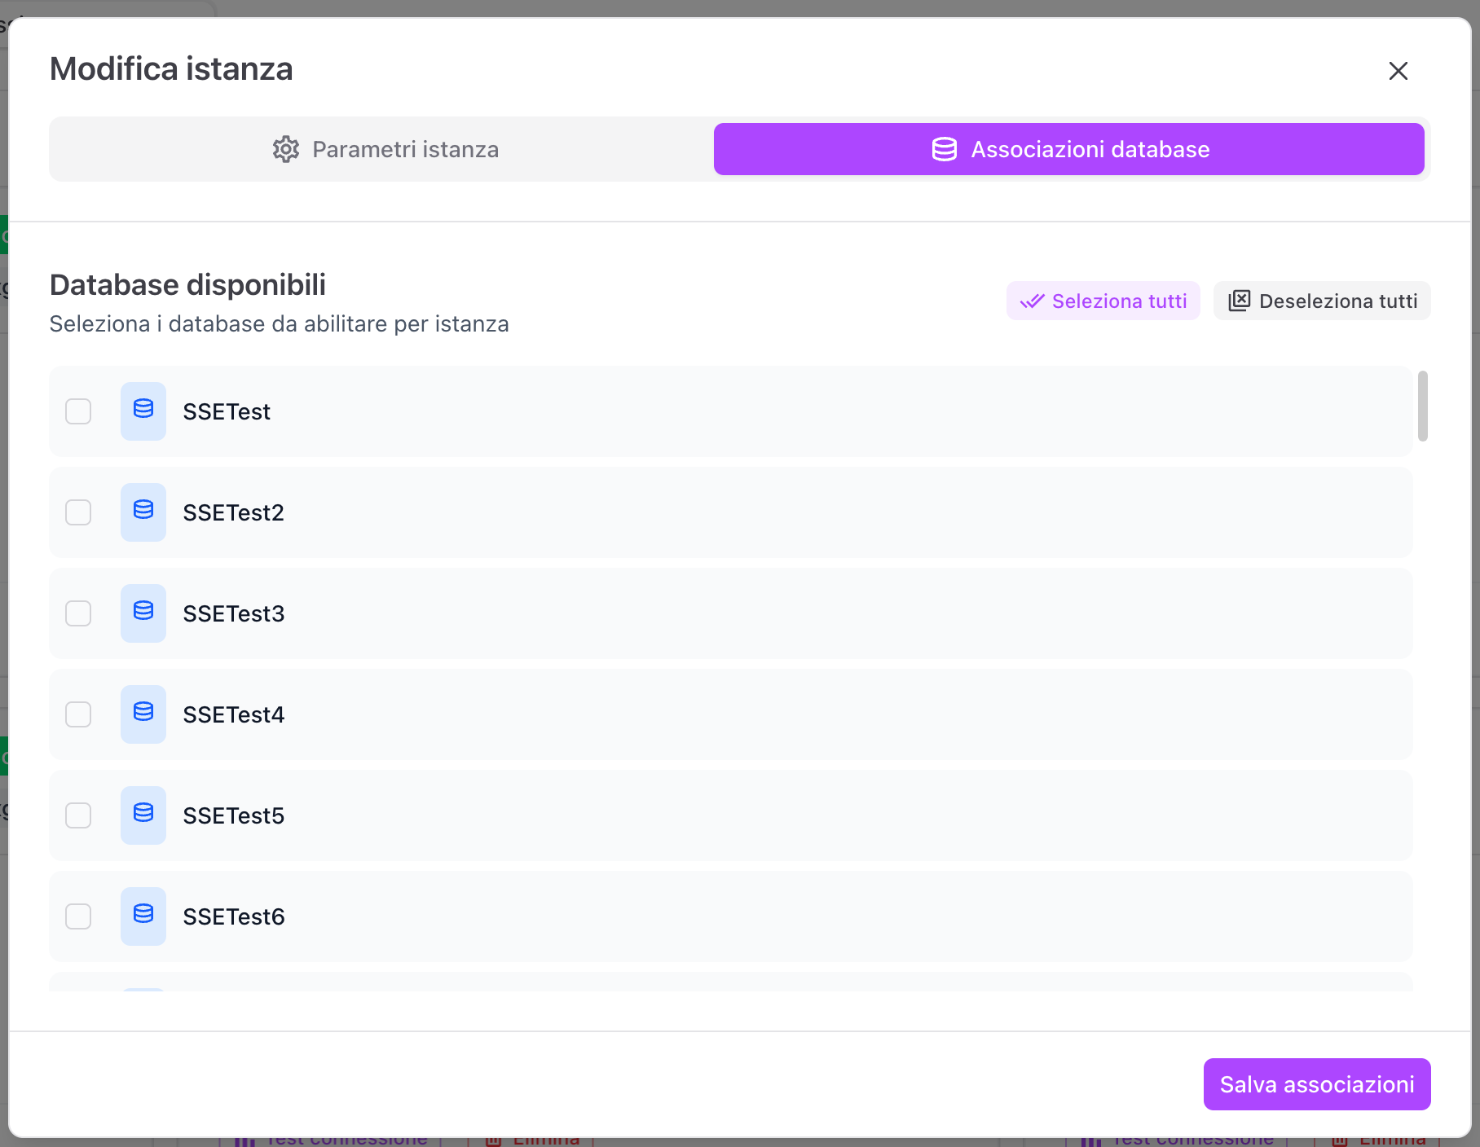
Task: Click the database icon in Associazioni tab
Action: 944,149
